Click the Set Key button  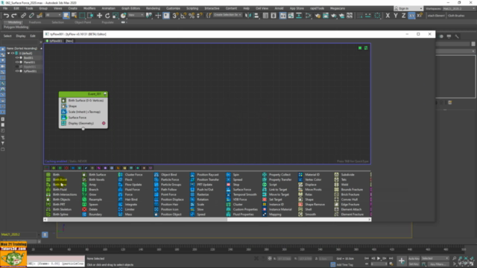click(x=414, y=264)
